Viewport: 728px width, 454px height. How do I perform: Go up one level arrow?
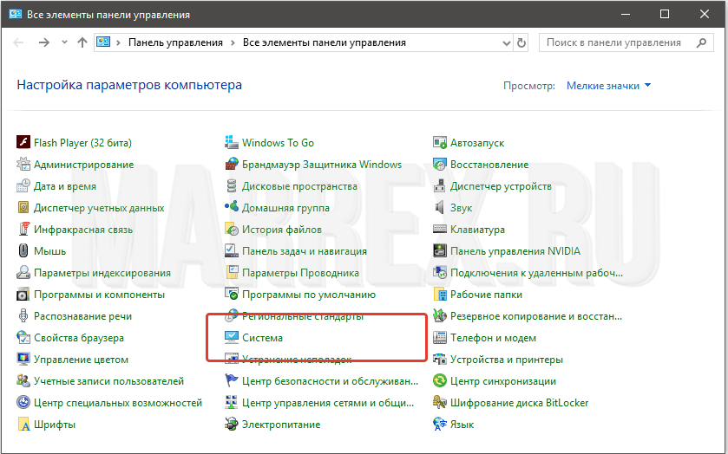coord(82,42)
